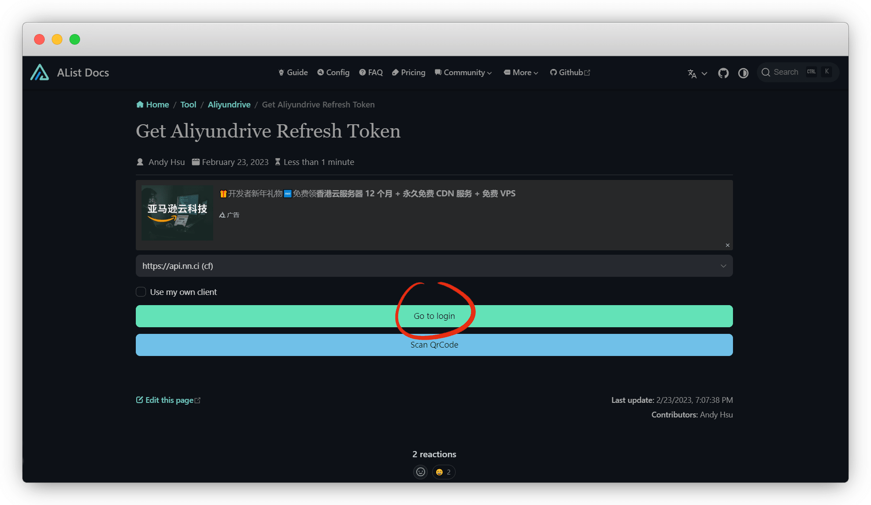This screenshot has height=505, width=871.
Task: Go to Aliyundrive breadcrumb
Action: click(x=229, y=105)
